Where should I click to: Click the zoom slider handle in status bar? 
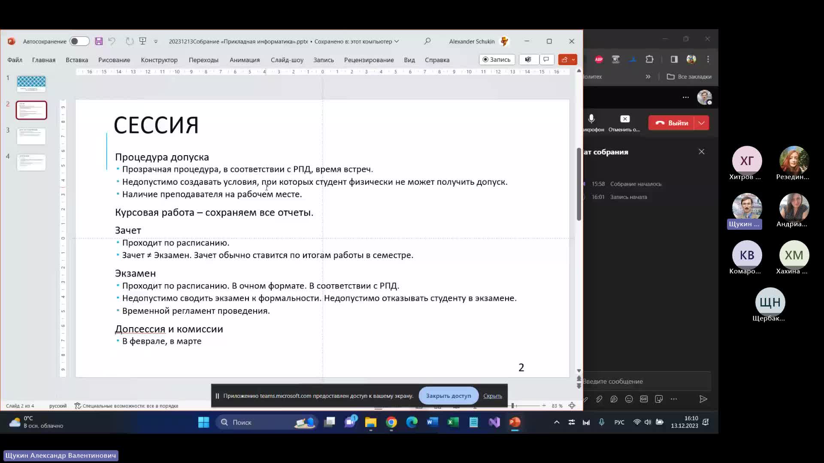pos(512,406)
